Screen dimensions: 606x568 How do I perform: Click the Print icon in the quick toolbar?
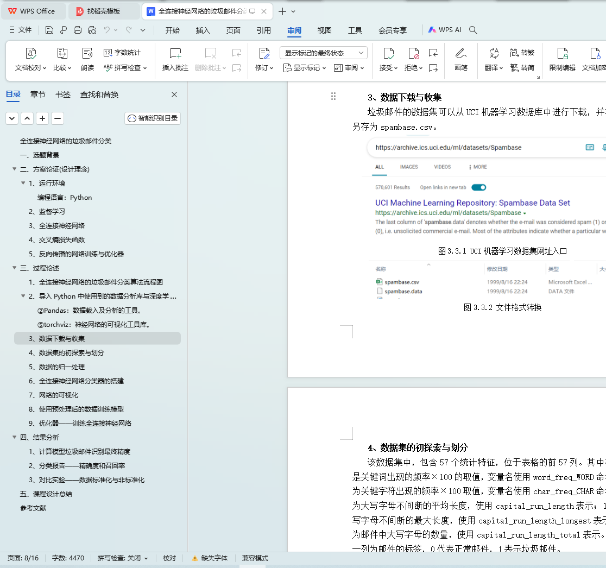77,30
